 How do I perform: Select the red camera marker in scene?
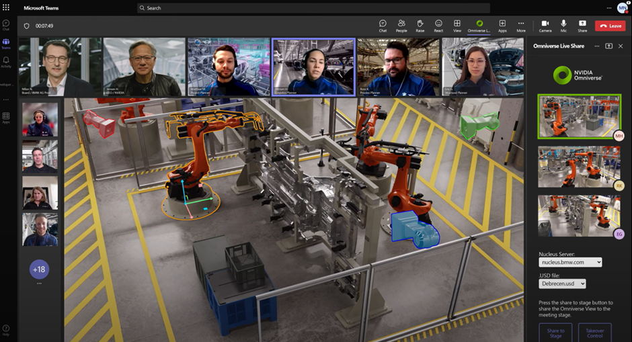100,123
